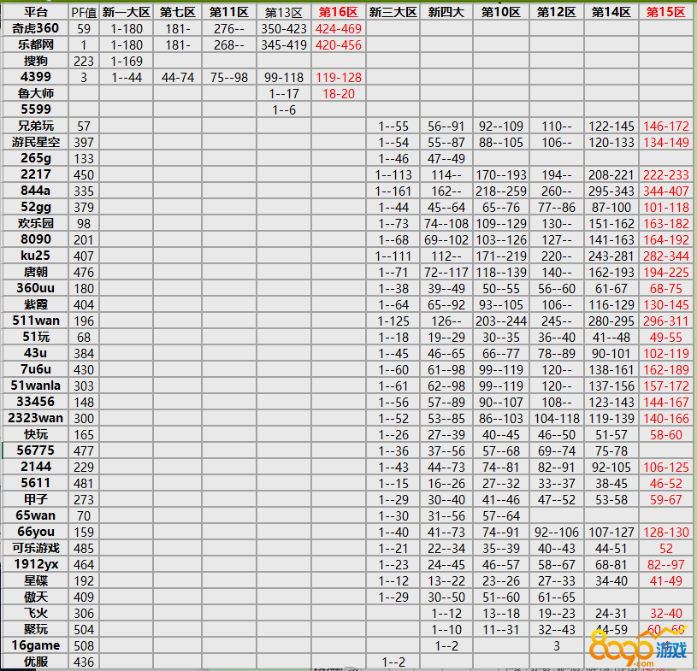Select the 平台 header cell
The image size is (697, 671).
[36, 12]
